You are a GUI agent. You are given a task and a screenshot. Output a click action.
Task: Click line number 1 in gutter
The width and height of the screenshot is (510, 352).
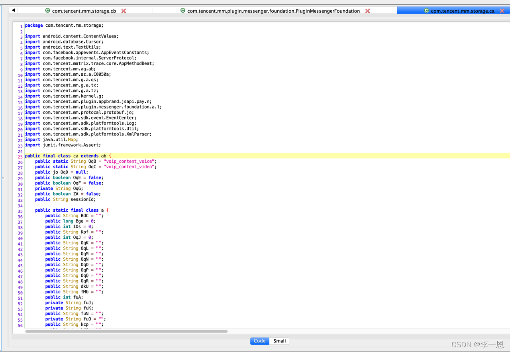coord(22,26)
